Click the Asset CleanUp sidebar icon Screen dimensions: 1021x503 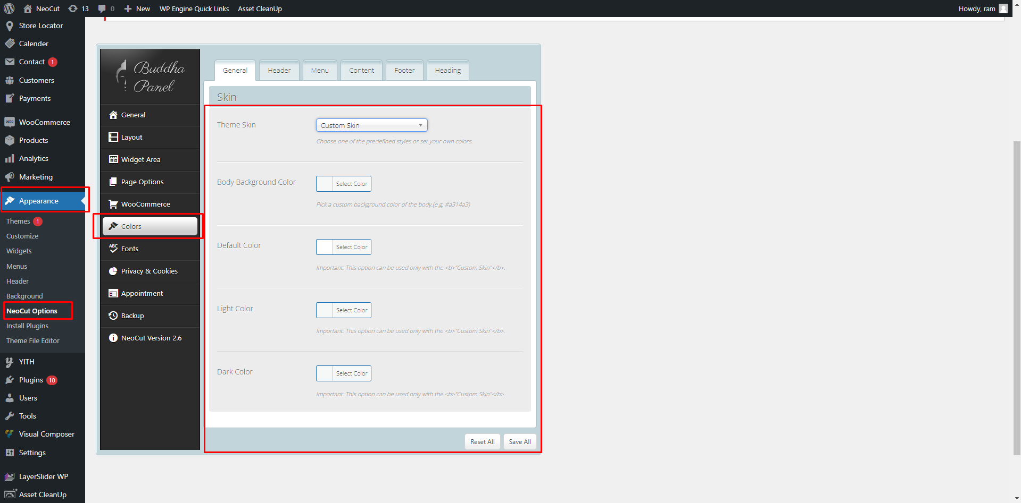10,495
